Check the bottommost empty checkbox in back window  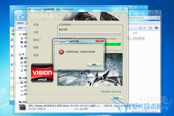tap(12, 96)
